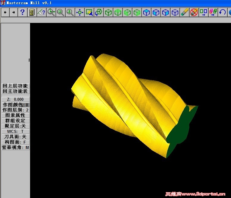Repaint the screen with the paintbrush icon
Image resolution: width=231 pixels, height=198 pixels.
click(x=89, y=12)
